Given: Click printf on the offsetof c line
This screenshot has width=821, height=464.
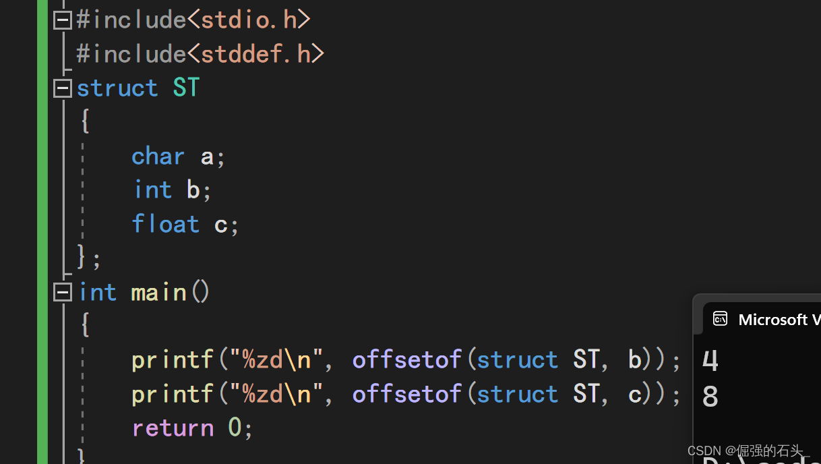Looking at the screenshot, I should coord(173,394).
